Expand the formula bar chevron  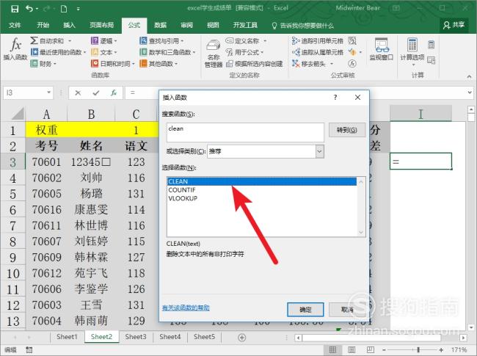point(470,92)
